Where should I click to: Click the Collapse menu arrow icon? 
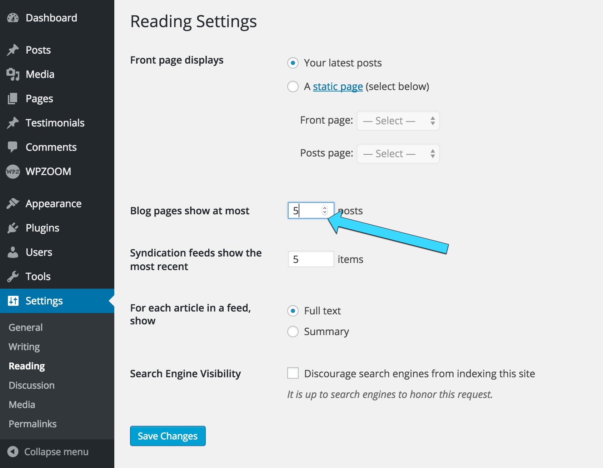coord(13,452)
